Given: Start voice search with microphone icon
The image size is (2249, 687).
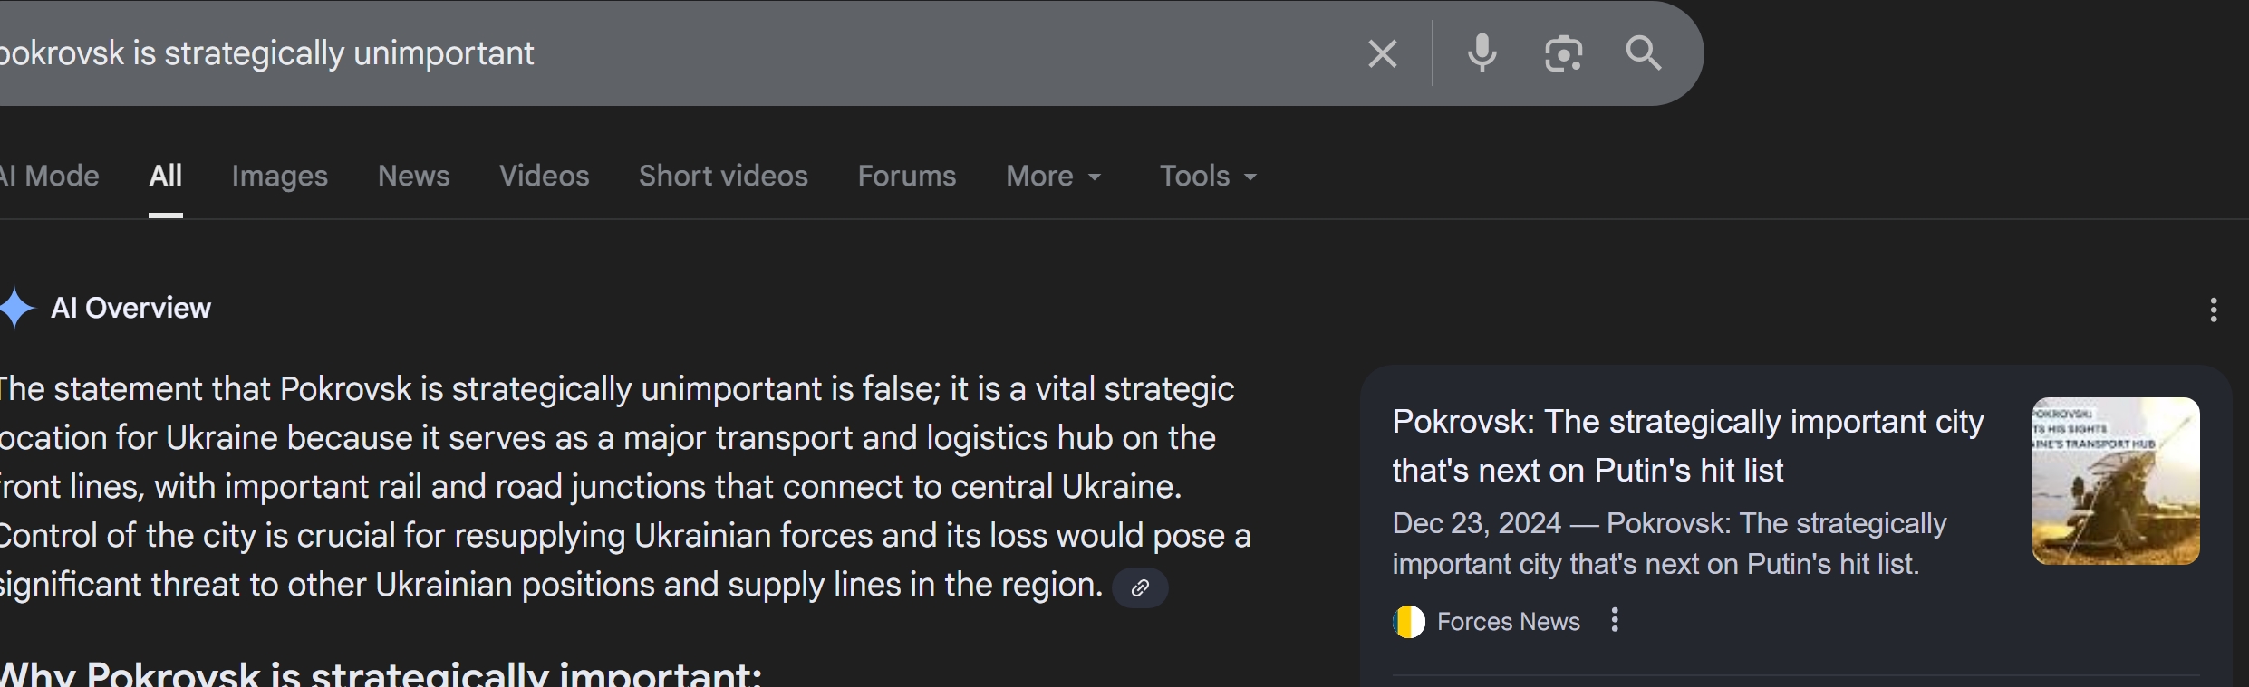Looking at the screenshot, I should (x=1482, y=53).
